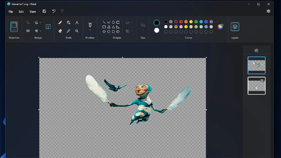Select the Brushes tool
This screenshot has height=158, width=281.
click(90, 25)
